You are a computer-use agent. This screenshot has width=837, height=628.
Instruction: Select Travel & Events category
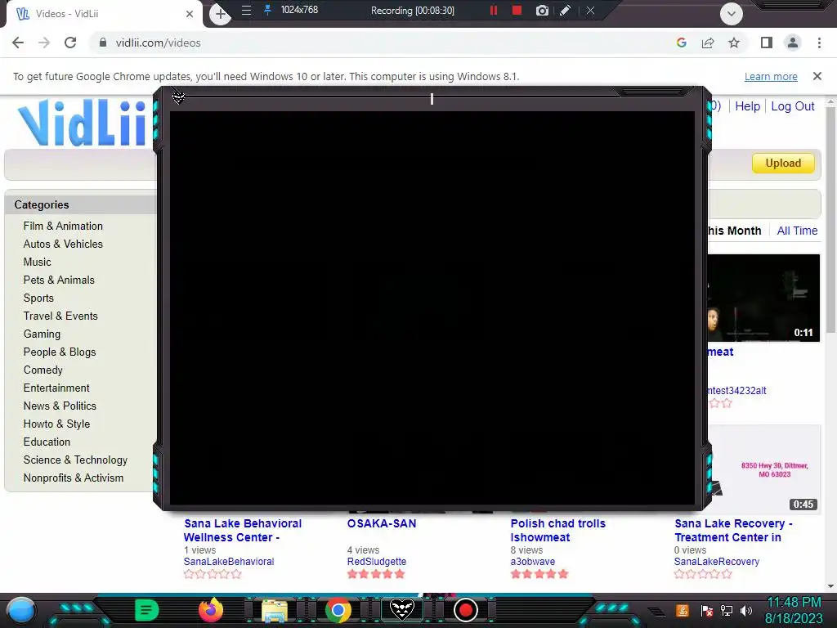pyautogui.click(x=60, y=316)
